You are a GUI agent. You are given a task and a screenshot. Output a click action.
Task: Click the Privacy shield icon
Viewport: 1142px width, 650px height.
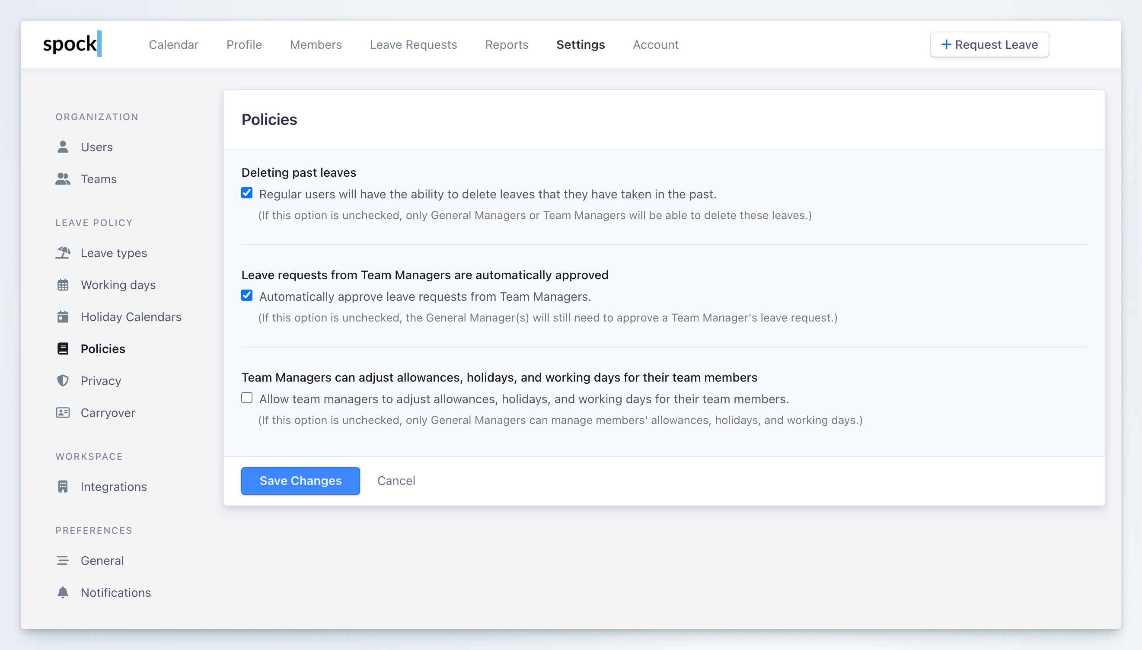(x=63, y=381)
